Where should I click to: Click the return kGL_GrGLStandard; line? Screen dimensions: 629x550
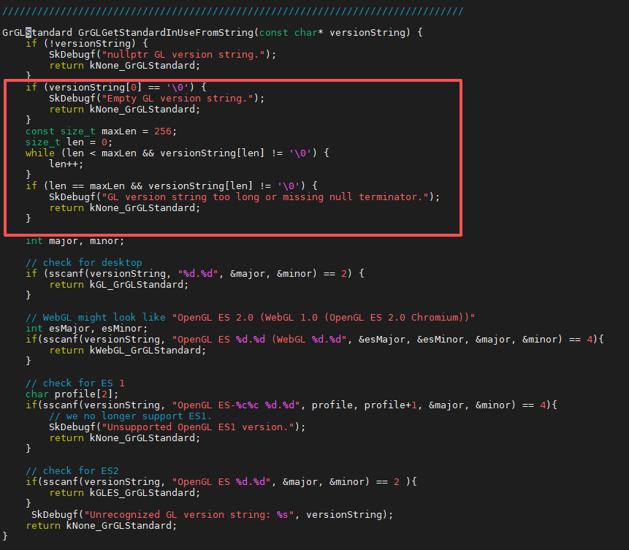point(119,284)
